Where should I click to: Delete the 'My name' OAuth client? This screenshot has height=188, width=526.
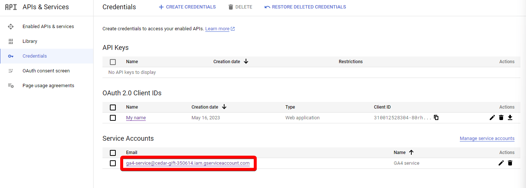tap(501, 118)
